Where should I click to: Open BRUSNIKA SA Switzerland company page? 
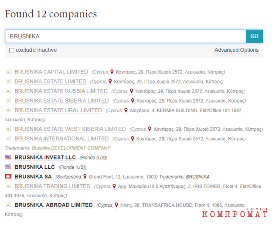[33, 177]
